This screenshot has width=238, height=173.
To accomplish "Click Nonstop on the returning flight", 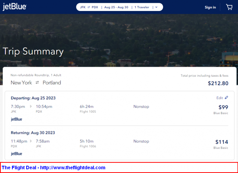I will tap(141, 141).
